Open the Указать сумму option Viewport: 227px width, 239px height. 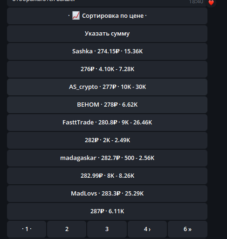tap(107, 34)
